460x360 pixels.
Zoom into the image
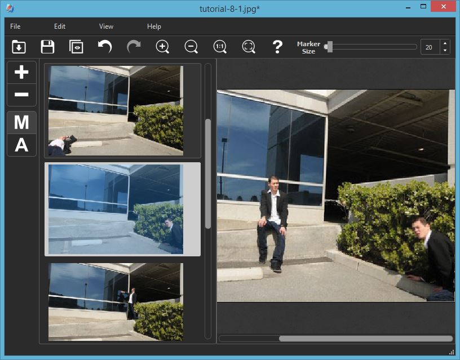[x=162, y=47]
